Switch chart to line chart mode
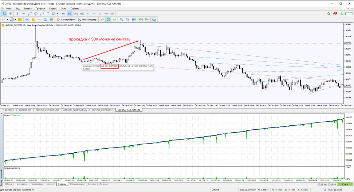354x192 pixels. [x=114, y=20]
